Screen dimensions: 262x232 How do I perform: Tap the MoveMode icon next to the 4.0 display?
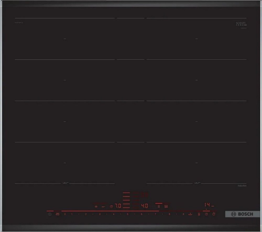point(159,207)
